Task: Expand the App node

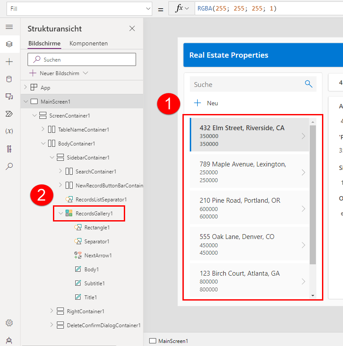Action: point(25,87)
